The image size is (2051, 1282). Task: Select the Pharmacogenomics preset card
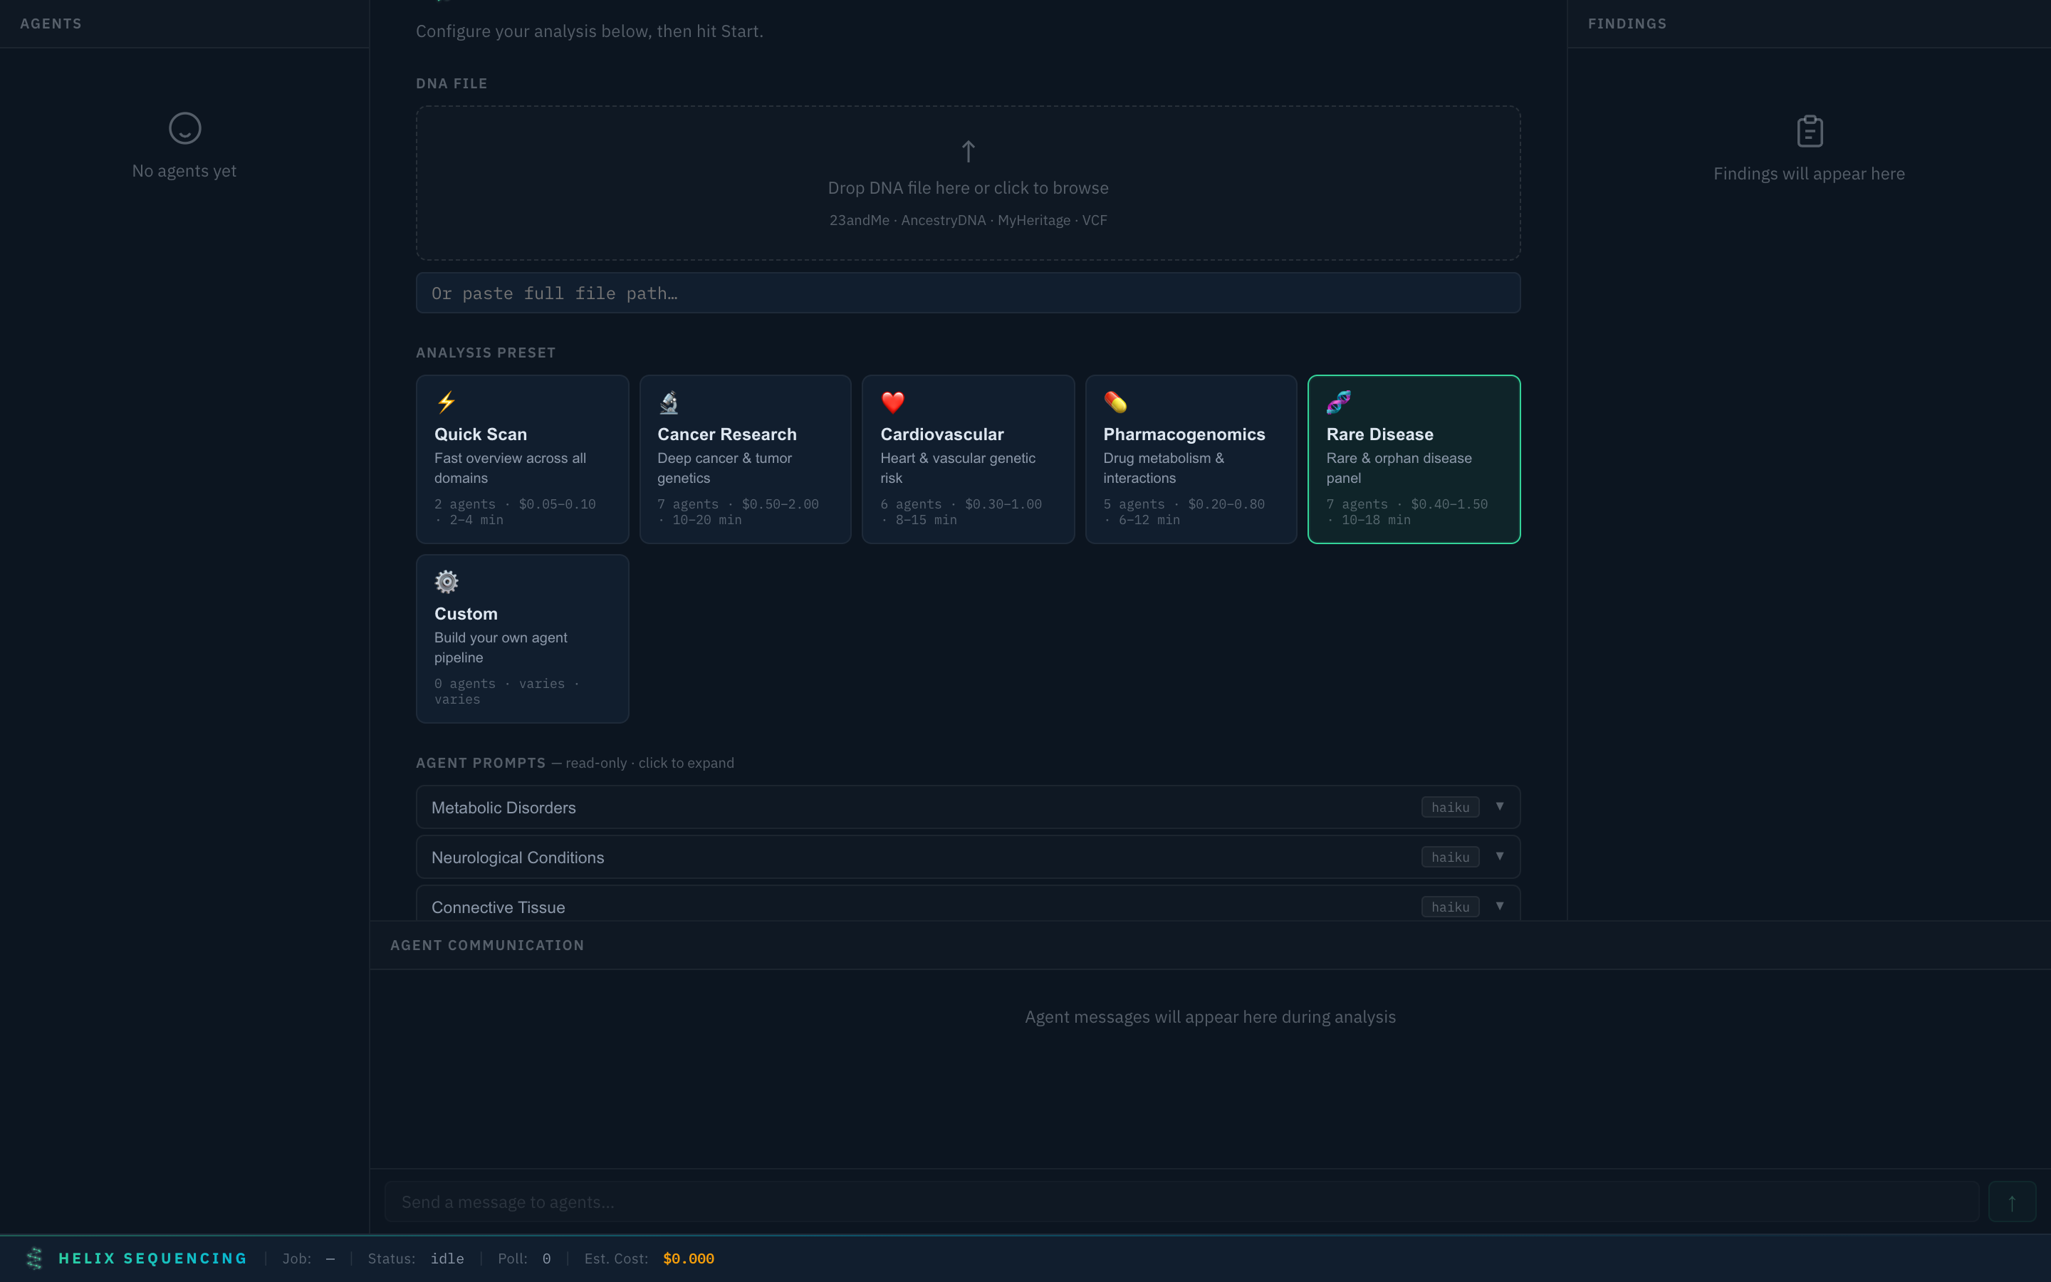(1190, 459)
